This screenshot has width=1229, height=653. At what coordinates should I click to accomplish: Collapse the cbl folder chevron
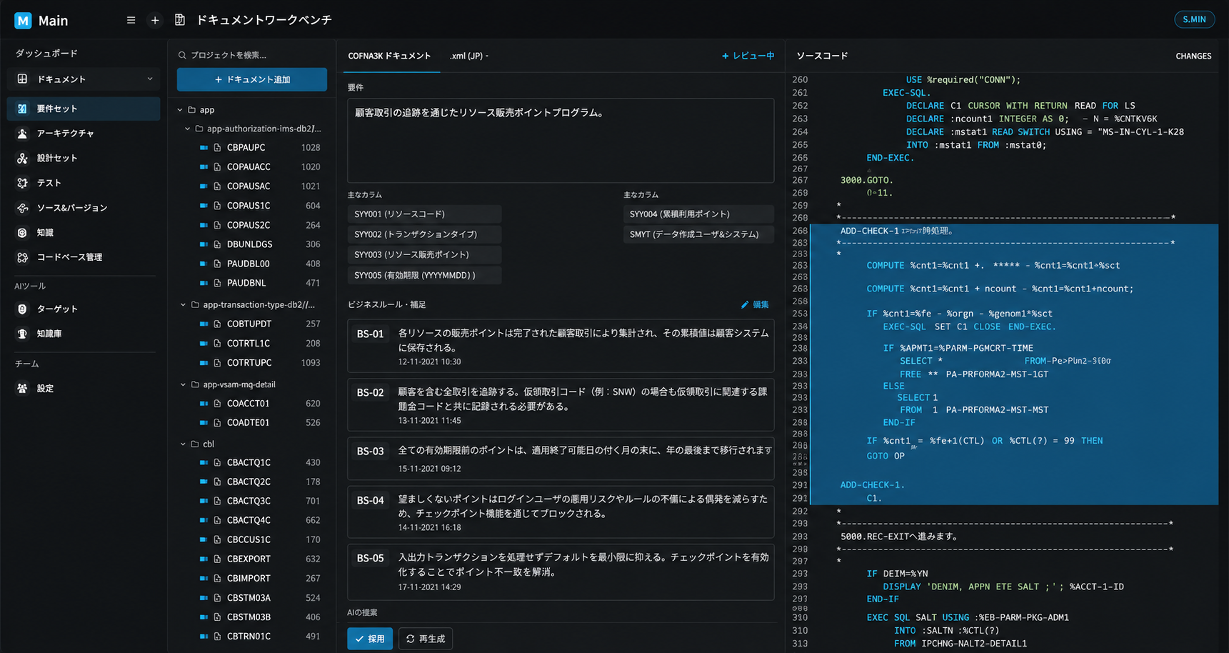183,444
